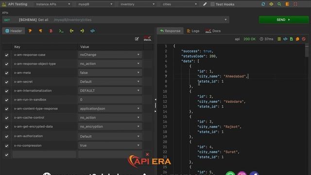The width and height of the screenshot is (311, 175).
Task: Click the green SEND button
Action: 284,19
